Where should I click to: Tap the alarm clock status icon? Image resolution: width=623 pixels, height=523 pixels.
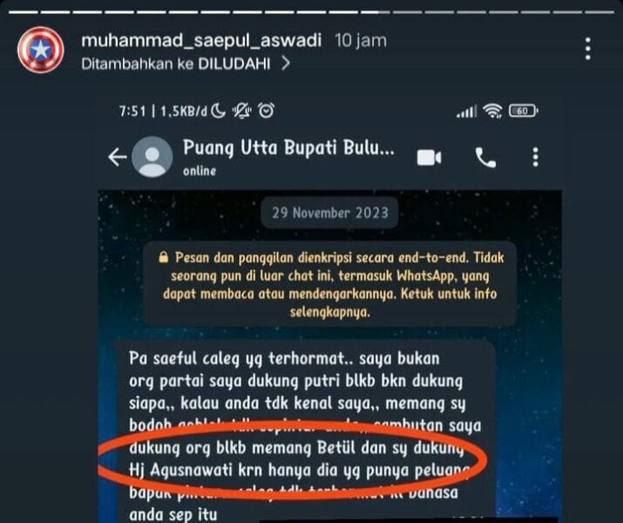[266, 111]
